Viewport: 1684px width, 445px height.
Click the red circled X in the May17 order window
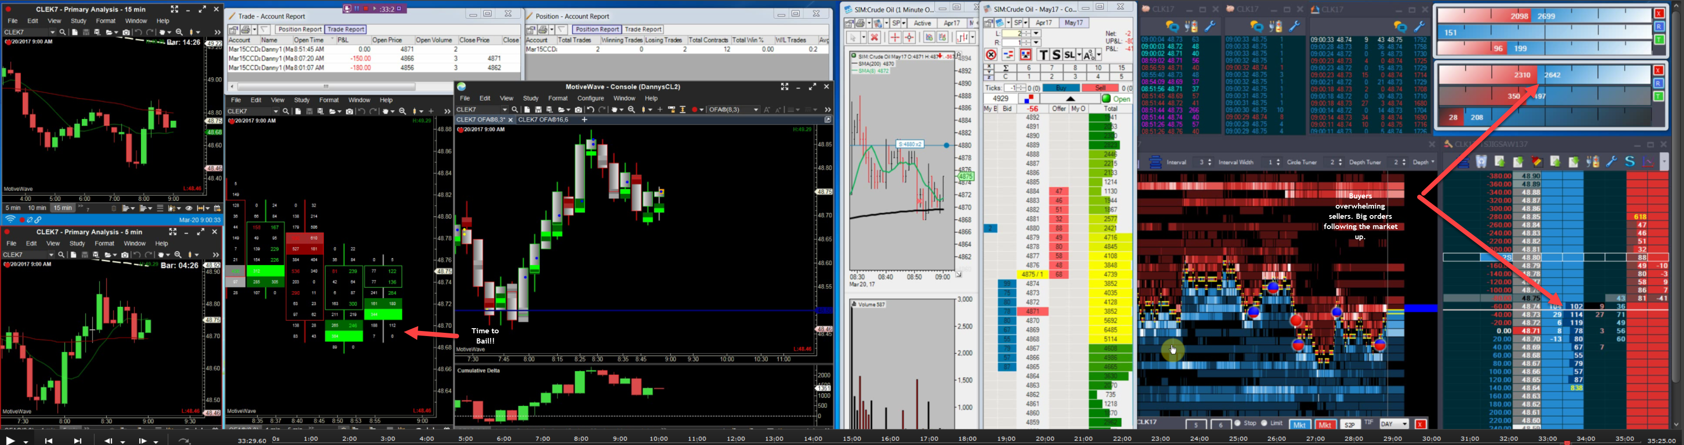tap(991, 56)
